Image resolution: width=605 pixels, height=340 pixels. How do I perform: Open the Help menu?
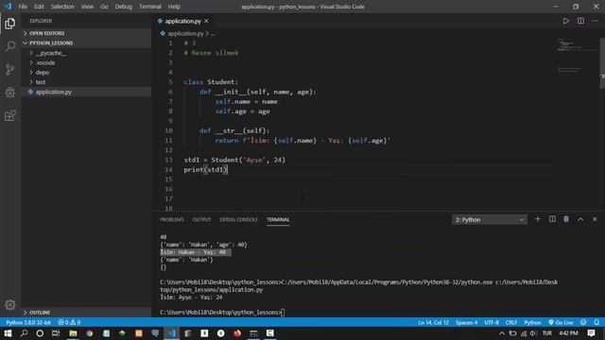coord(174,7)
